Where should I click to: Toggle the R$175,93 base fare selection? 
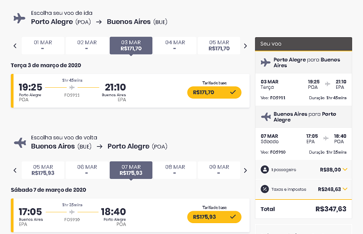coord(214,217)
